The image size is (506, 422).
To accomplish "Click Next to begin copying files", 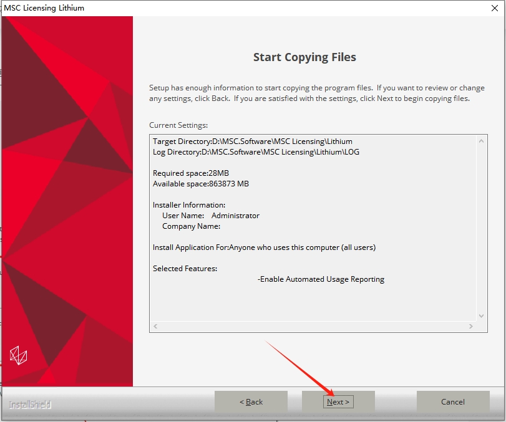I will pyautogui.click(x=338, y=402).
